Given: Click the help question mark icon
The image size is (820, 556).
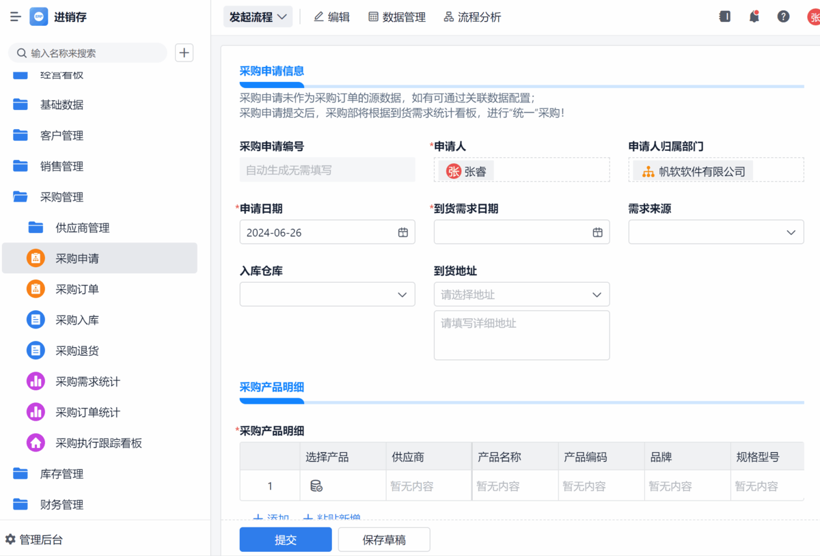Looking at the screenshot, I should [x=783, y=17].
